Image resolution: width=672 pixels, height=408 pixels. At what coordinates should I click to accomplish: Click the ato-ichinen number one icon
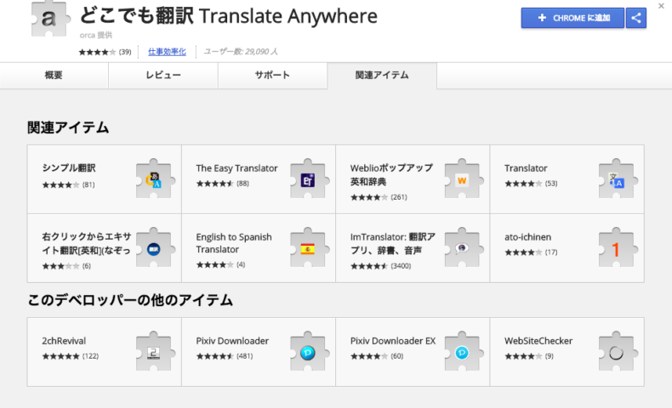pyautogui.click(x=617, y=248)
